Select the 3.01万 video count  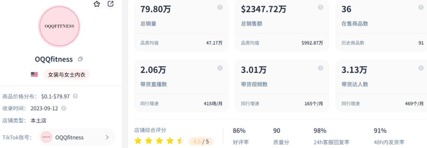point(254,70)
